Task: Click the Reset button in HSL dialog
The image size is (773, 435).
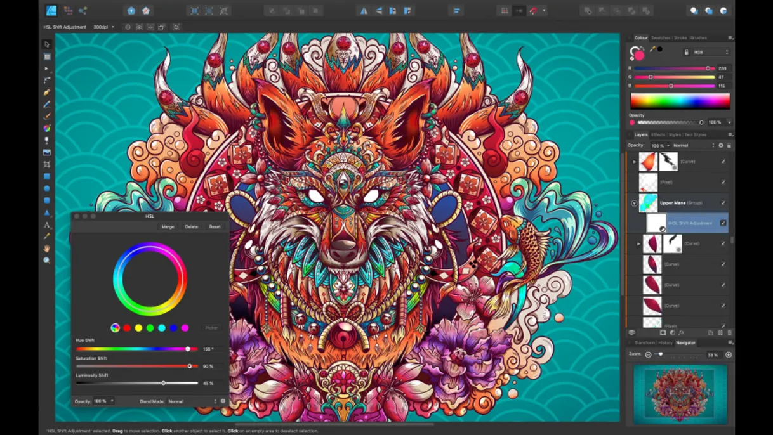Action: [215, 226]
